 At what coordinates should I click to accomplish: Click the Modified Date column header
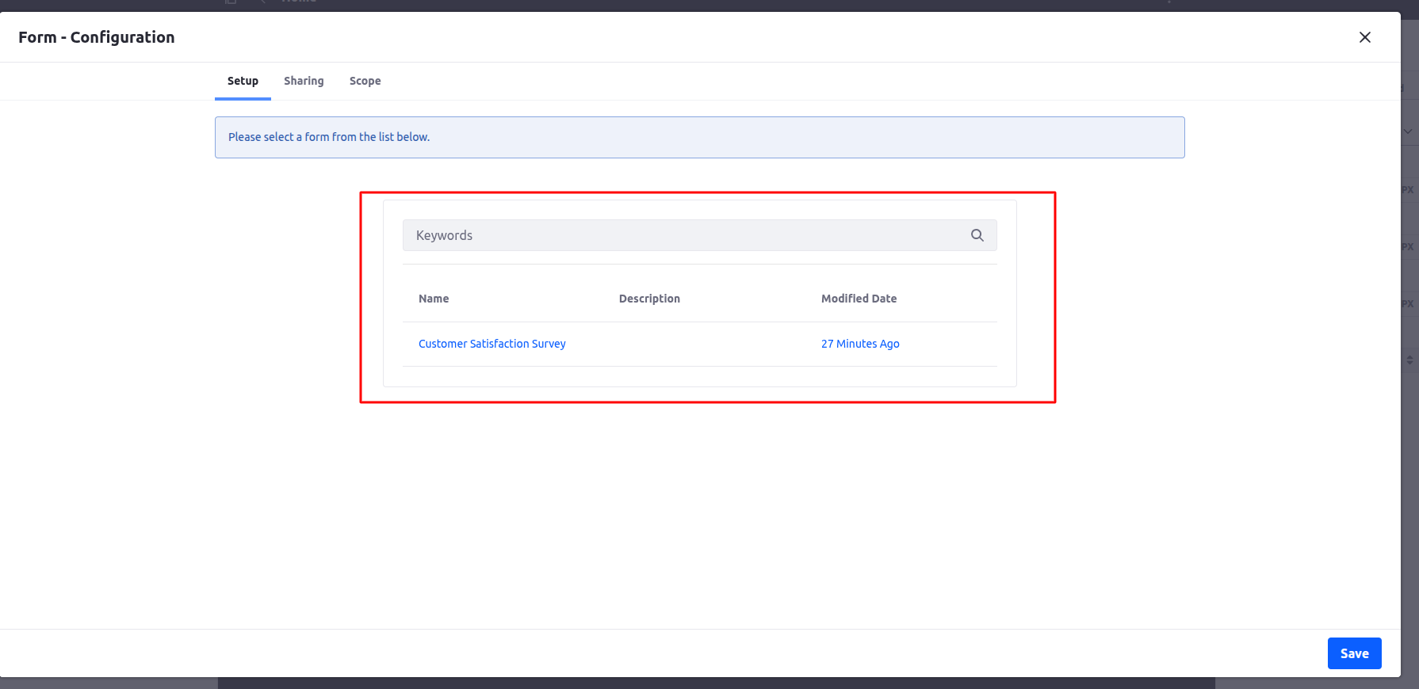(859, 299)
